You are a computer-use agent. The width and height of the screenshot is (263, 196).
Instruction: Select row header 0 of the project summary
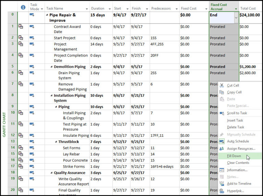[x=13, y=17]
